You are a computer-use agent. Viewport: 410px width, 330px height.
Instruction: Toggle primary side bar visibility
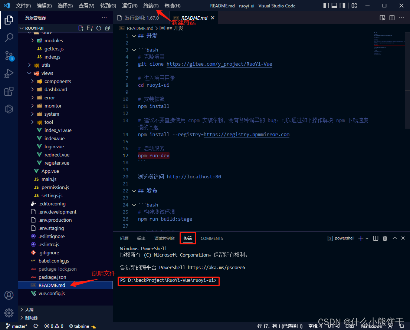(326, 6)
